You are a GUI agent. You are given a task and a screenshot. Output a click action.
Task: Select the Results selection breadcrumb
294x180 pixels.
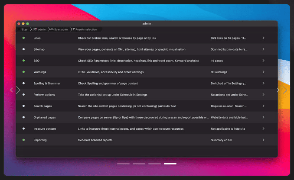point(85,29)
